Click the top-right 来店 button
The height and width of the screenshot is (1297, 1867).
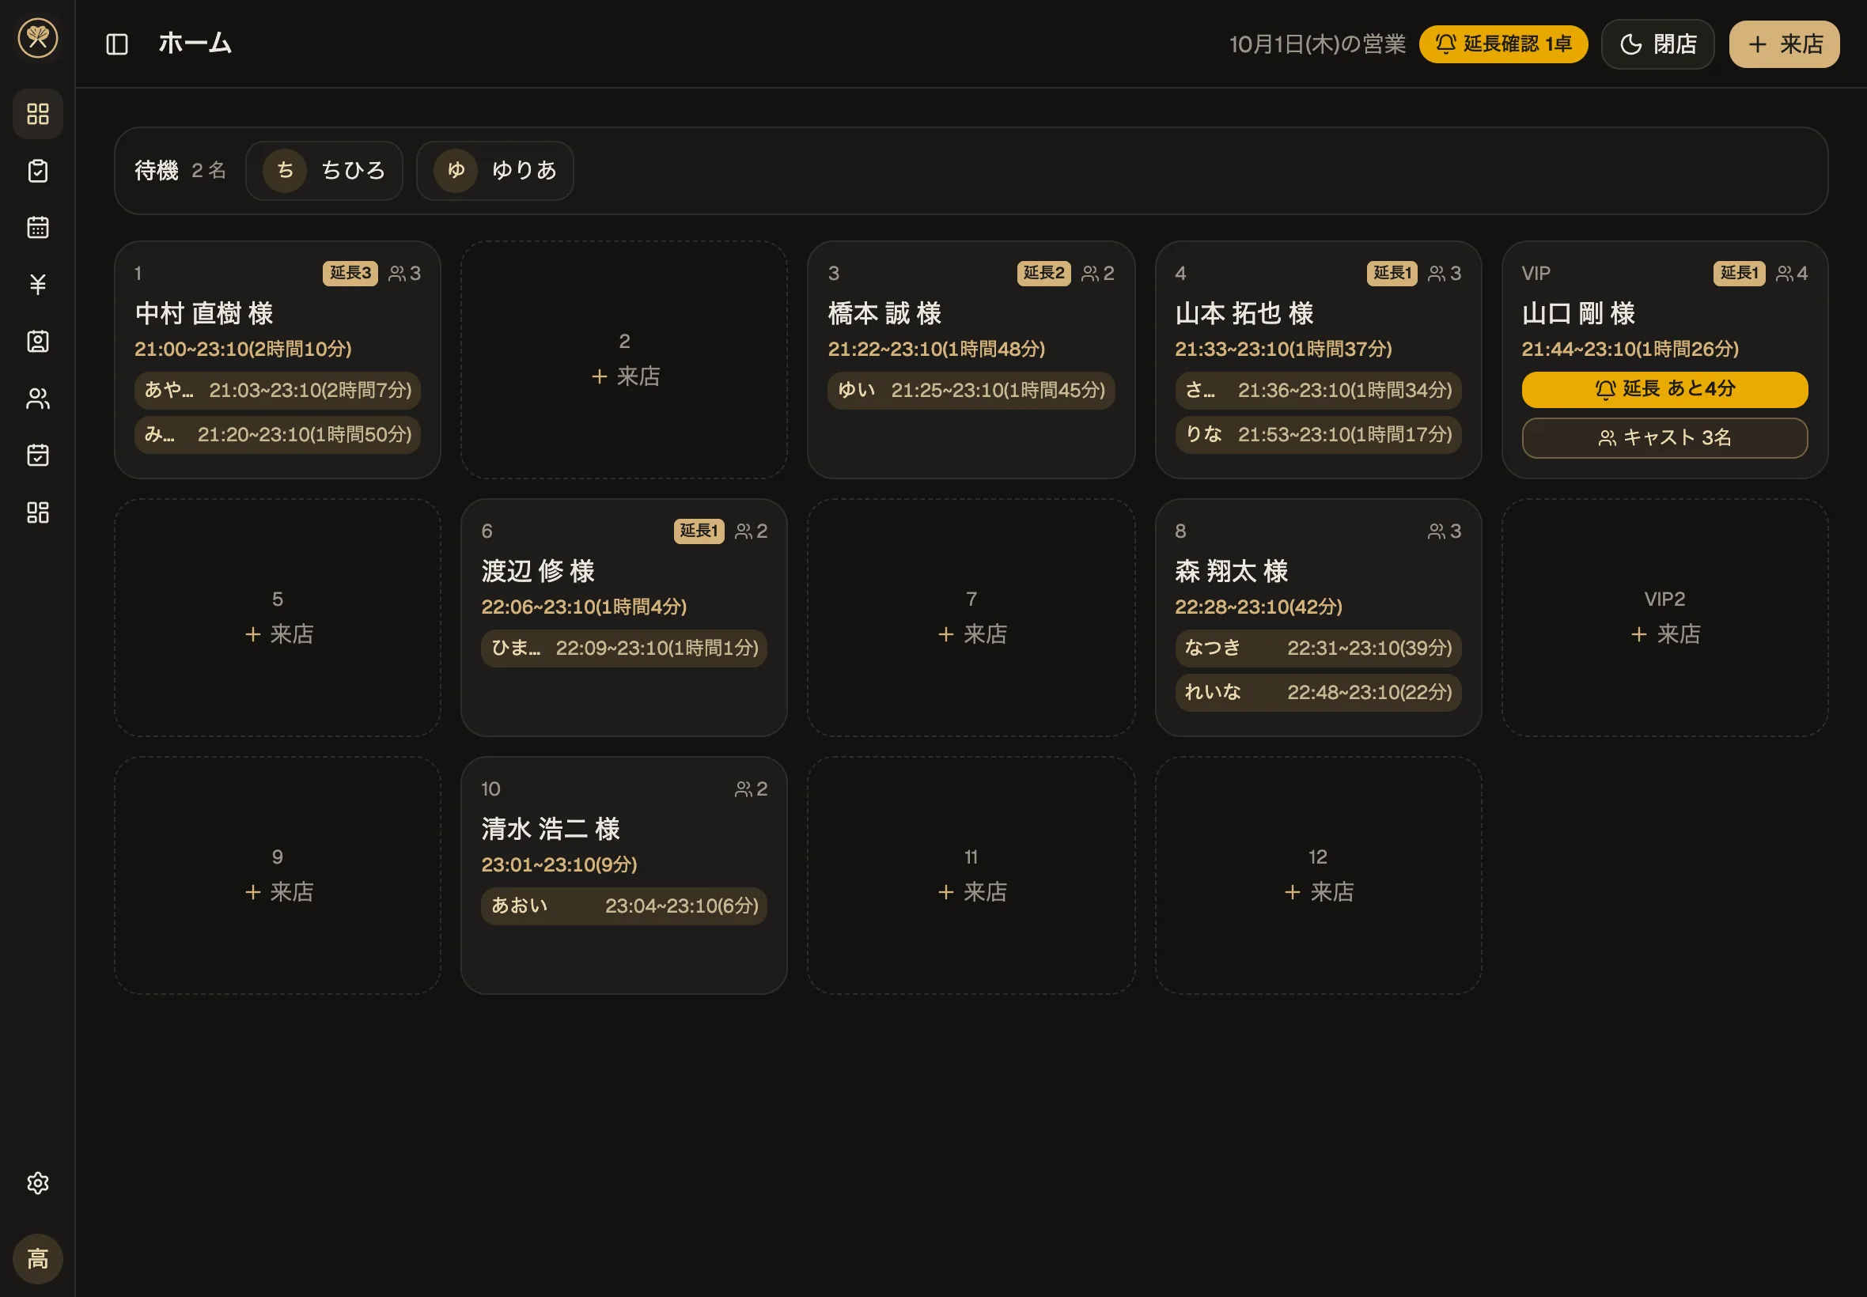point(1784,43)
